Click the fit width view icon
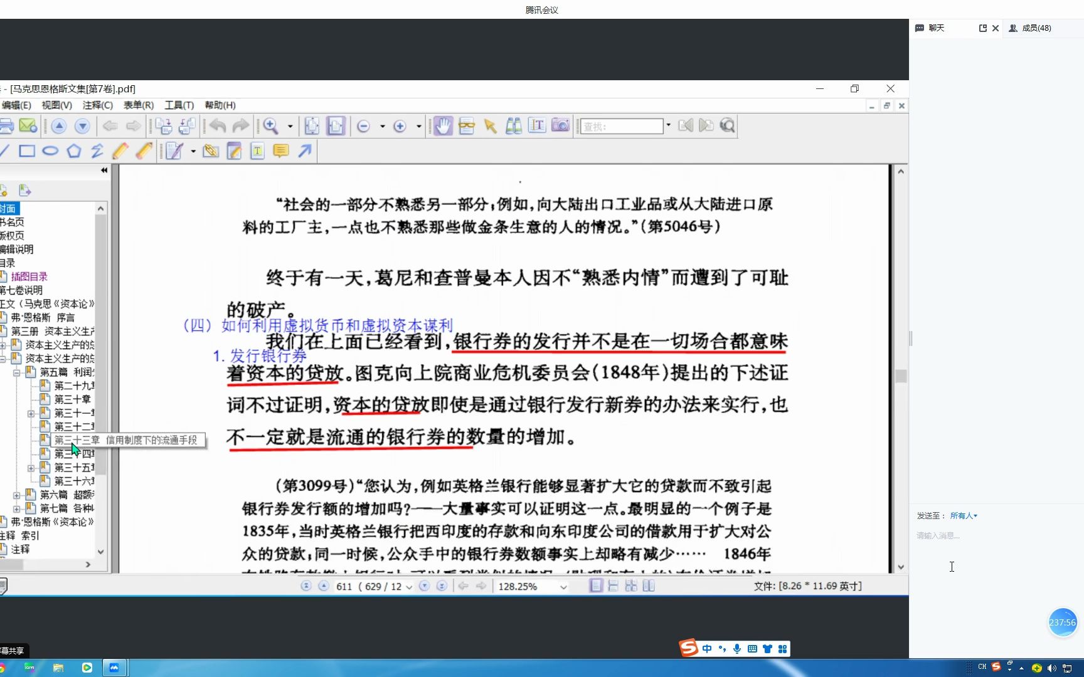 click(336, 126)
